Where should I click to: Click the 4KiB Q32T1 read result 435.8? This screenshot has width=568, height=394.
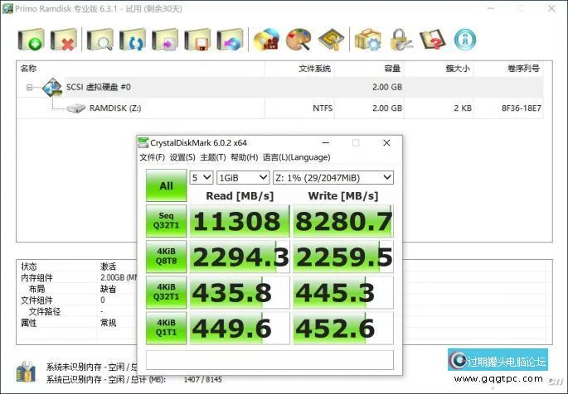point(240,292)
